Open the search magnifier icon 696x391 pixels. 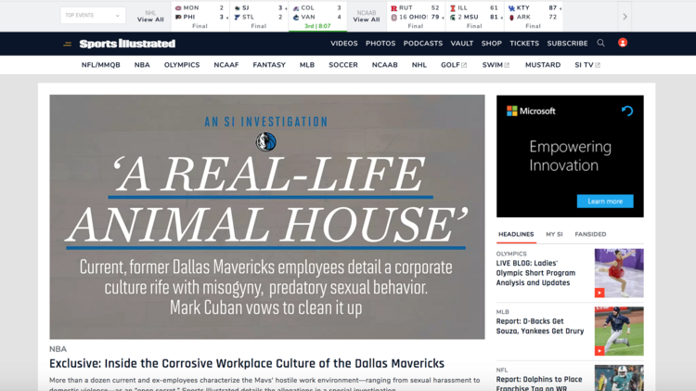point(600,43)
